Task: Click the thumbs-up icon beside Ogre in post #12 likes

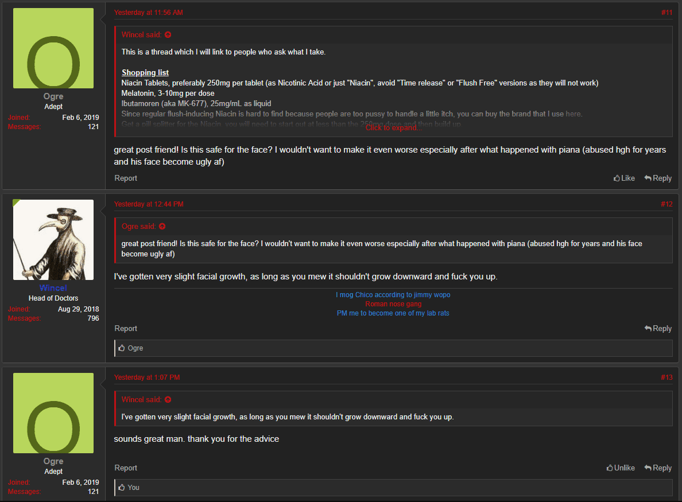Action: (121, 348)
